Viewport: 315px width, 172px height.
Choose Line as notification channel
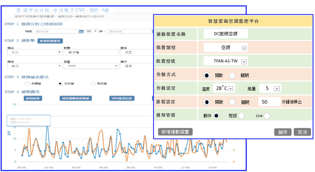tap(267, 116)
